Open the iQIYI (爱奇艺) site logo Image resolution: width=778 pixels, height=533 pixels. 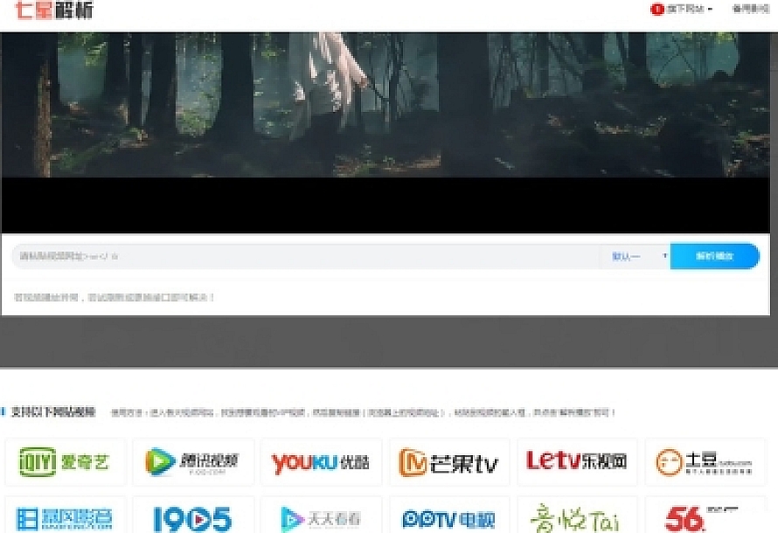point(66,462)
